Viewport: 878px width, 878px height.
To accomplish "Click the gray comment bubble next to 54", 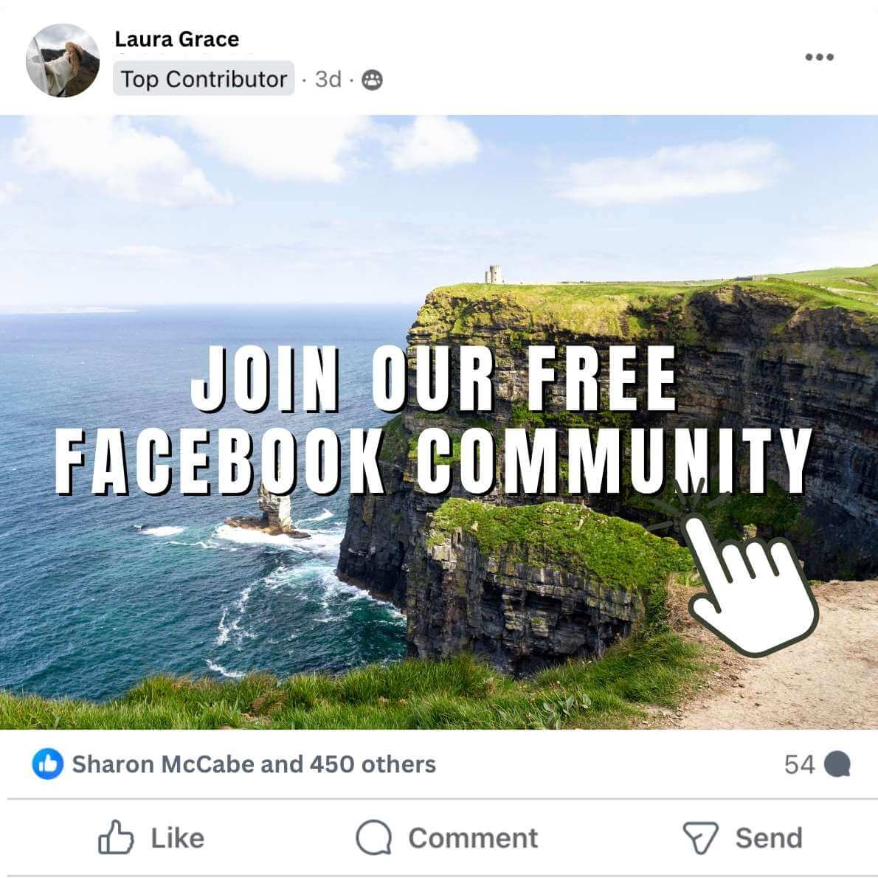I will click(x=837, y=764).
